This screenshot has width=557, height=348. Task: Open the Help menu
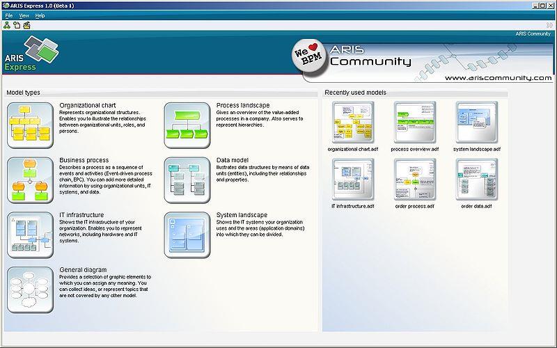tap(40, 15)
